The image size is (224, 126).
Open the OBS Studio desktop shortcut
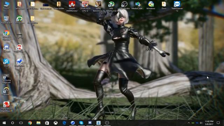(125, 6)
